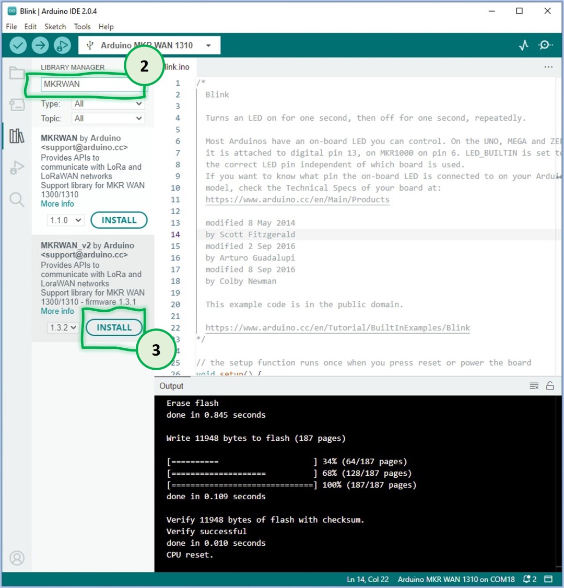Click the 'Verify successful' output line
The image size is (564, 588).
pyautogui.click(x=206, y=532)
